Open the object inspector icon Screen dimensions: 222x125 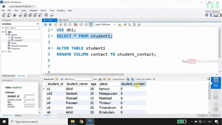pyautogui.click(x=15, y=15)
